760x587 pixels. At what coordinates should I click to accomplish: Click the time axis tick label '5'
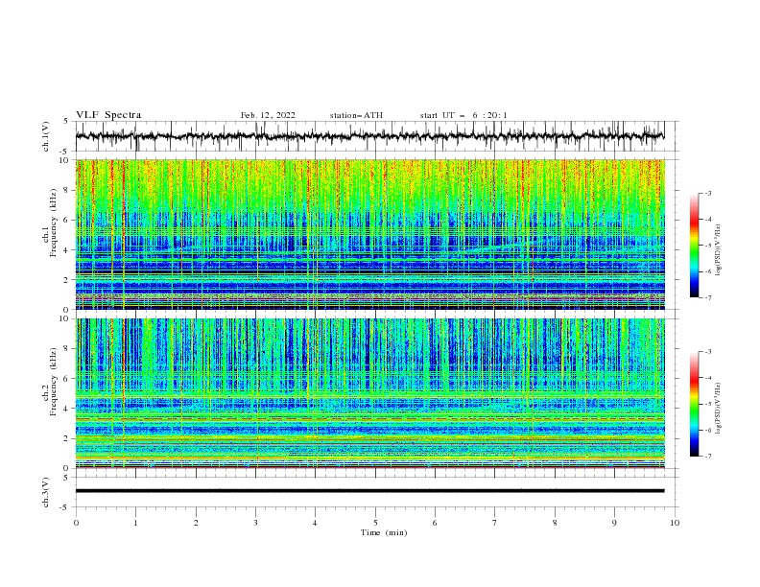(375, 523)
